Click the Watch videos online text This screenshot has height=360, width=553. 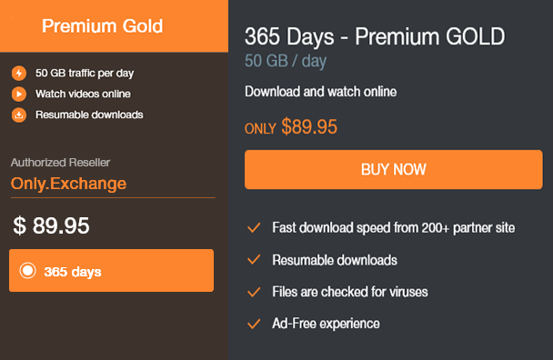click(83, 94)
